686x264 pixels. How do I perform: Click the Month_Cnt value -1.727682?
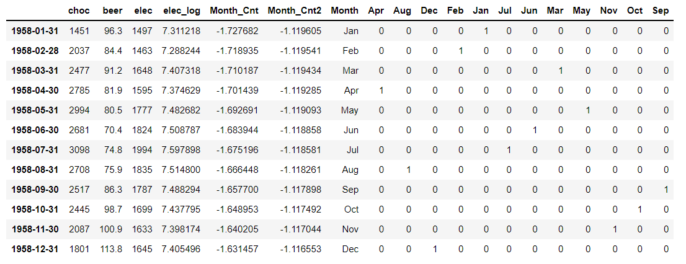(237, 31)
